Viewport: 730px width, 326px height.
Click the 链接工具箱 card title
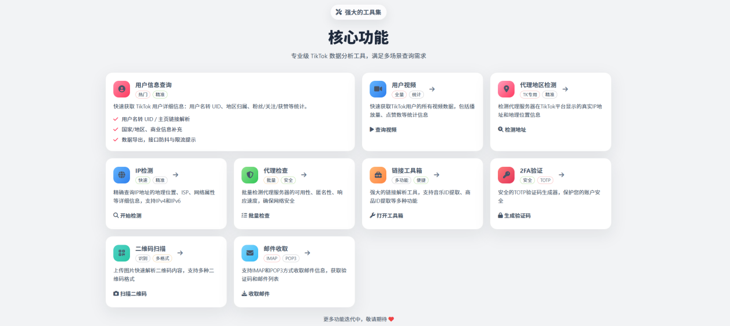407,171
